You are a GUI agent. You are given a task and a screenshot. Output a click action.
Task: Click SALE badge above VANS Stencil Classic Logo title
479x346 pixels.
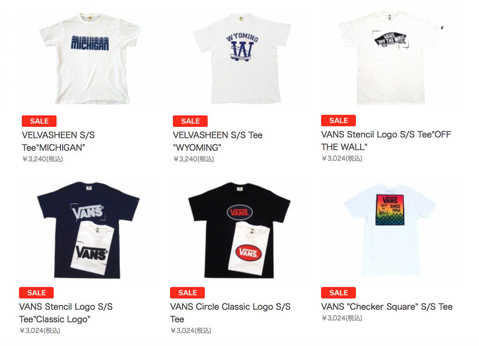pos(36,292)
